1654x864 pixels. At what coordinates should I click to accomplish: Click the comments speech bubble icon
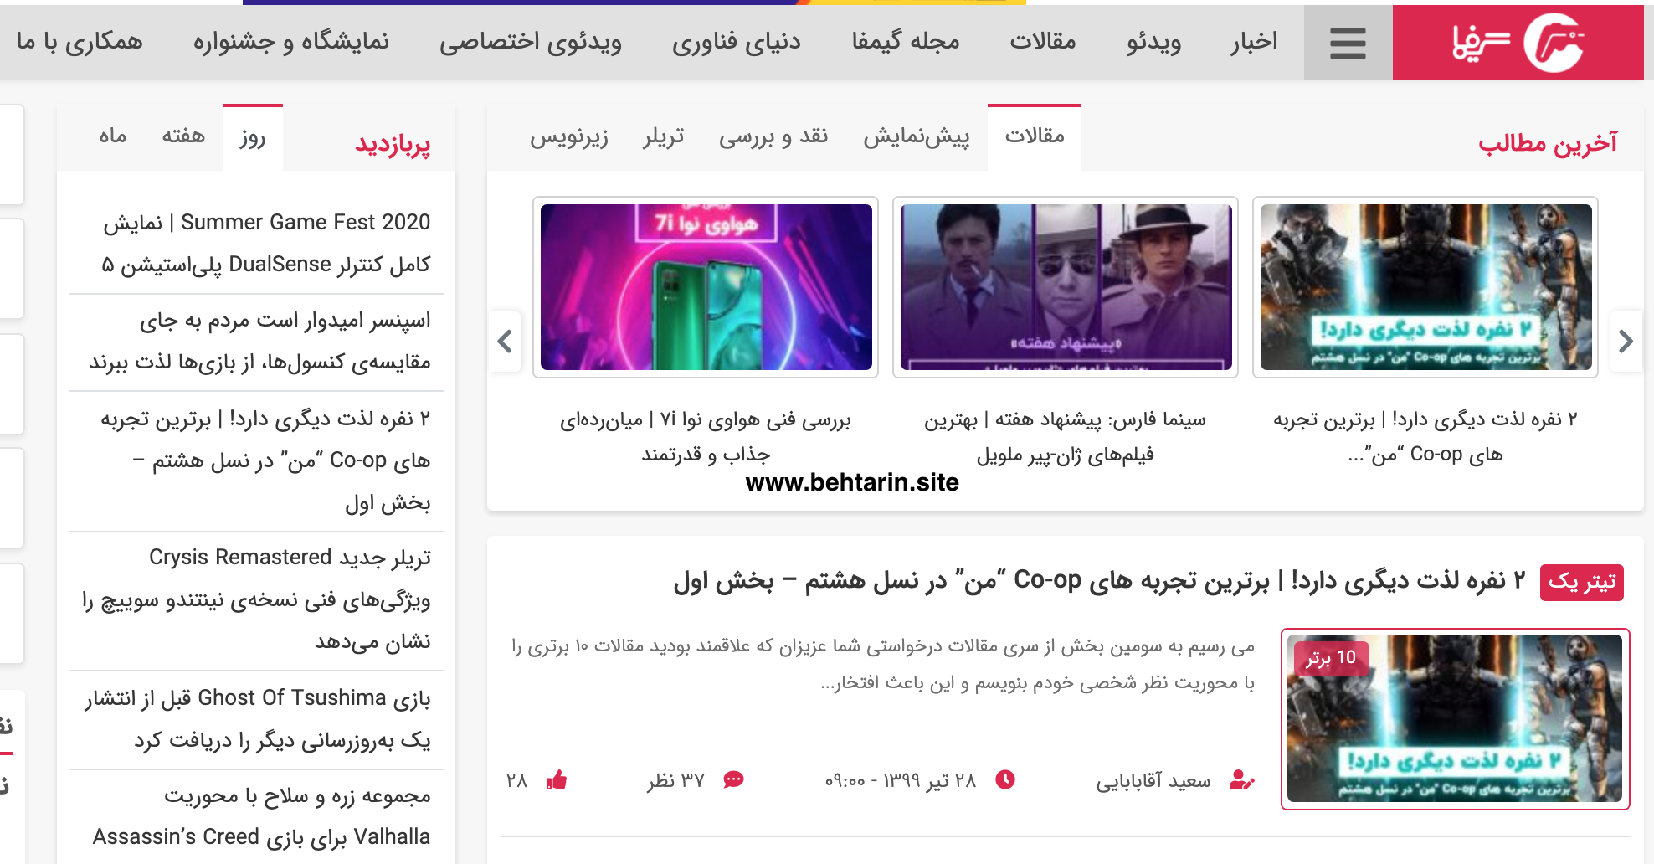pos(734,779)
